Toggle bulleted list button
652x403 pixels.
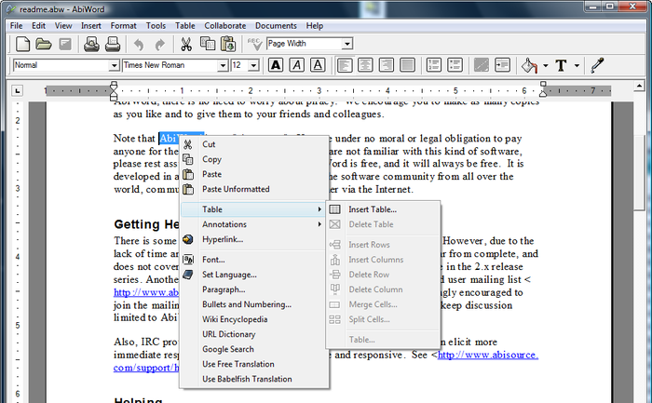455,65
